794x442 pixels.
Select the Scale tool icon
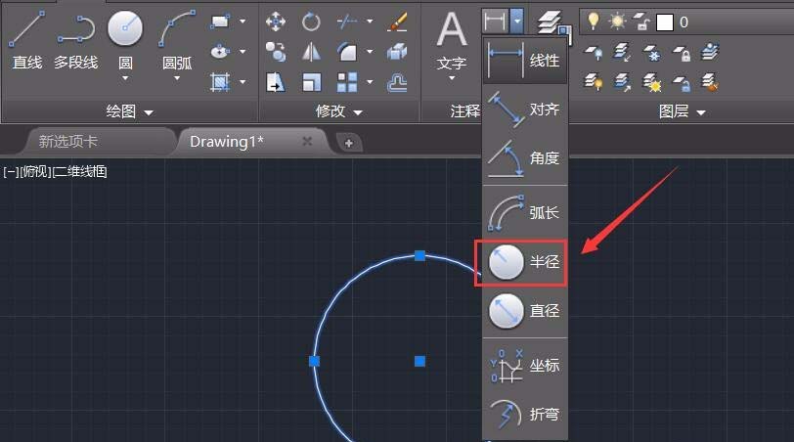point(311,82)
